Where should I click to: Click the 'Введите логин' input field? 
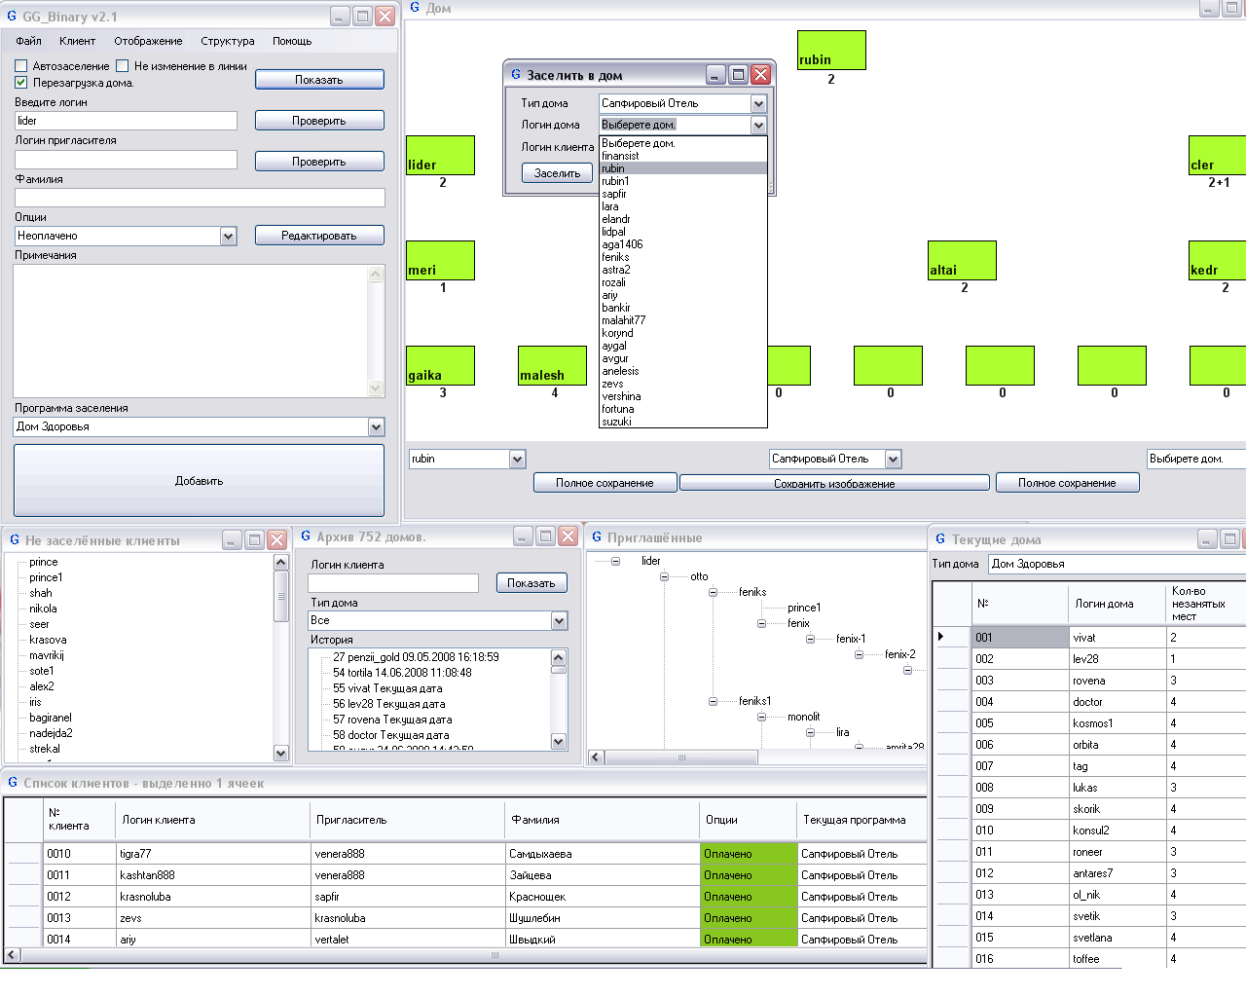(x=126, y=121)
